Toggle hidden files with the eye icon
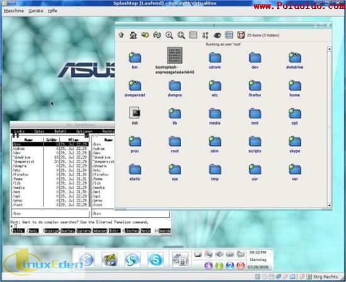Image resolution: width=346 pixels, height=282 pixels. (x=218, y=35)
